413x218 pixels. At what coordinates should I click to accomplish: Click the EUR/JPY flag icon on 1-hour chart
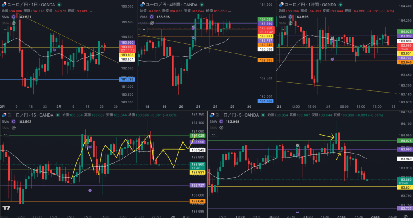tap(281, 4)
